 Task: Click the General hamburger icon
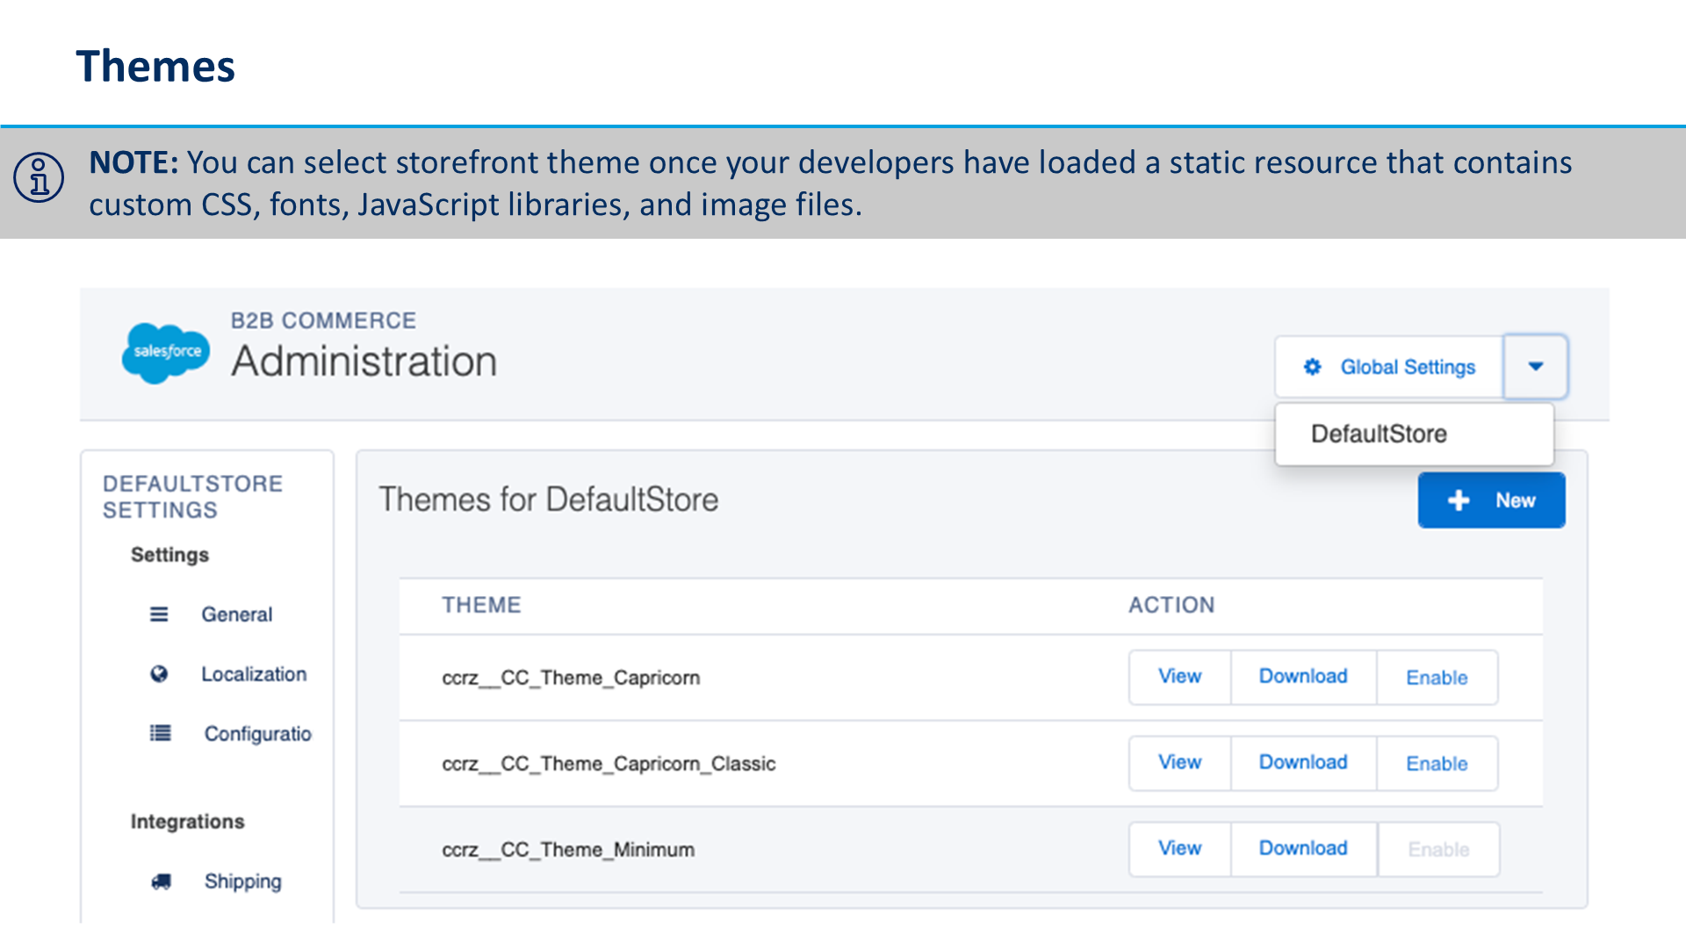coord(159,614)
